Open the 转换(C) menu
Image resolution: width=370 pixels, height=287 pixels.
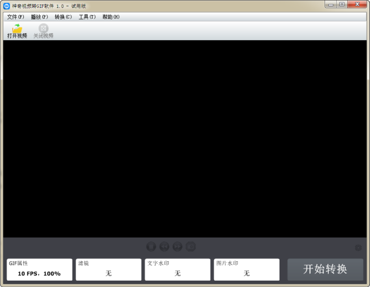tap(63, 17)
